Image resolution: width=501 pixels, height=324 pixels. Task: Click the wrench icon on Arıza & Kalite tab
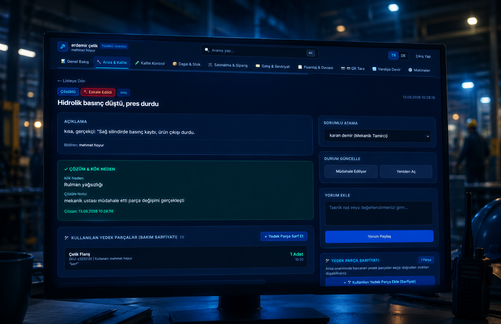pos(99,62)
